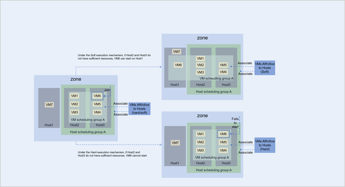
Task: Click the Soft execution mechanism description text
Action: [x=112, y=57]
